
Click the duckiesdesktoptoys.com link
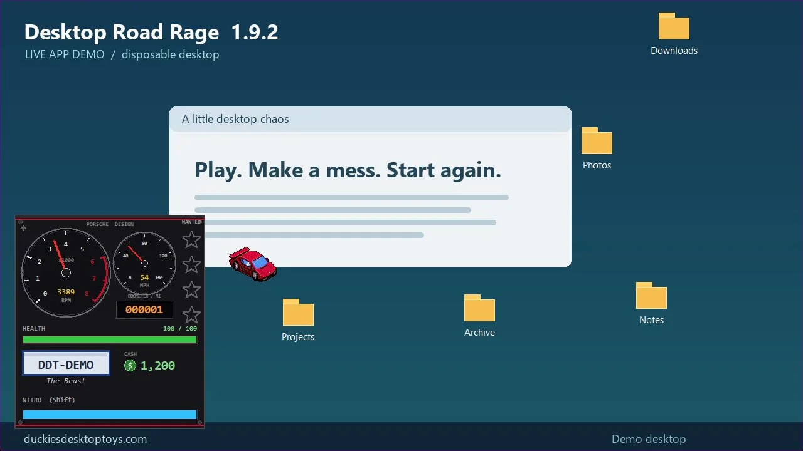click(85, 439)
